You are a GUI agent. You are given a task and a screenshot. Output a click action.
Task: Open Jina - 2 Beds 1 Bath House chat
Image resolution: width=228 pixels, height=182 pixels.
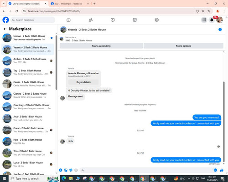pos(27,118)
